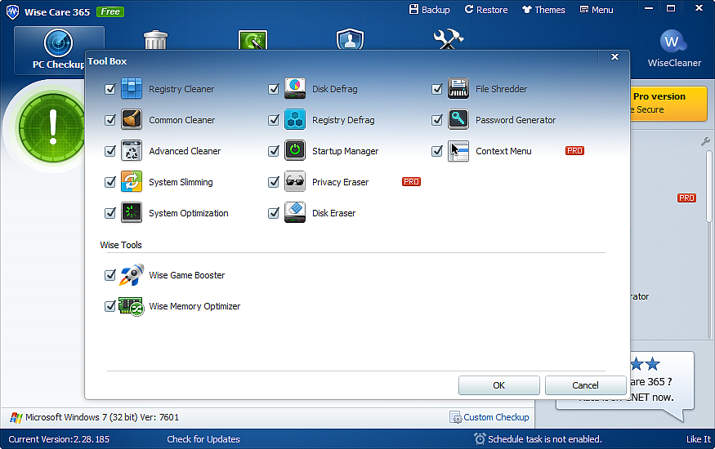
Task: Click the Free edition badge
Action: click(110, 12)
